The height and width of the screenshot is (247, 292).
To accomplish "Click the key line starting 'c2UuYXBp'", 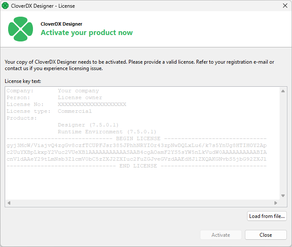I will pos(137,152).
